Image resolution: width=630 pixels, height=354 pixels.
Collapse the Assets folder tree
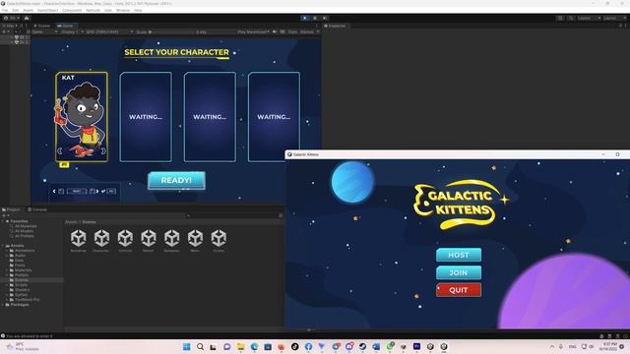point(3,246)
